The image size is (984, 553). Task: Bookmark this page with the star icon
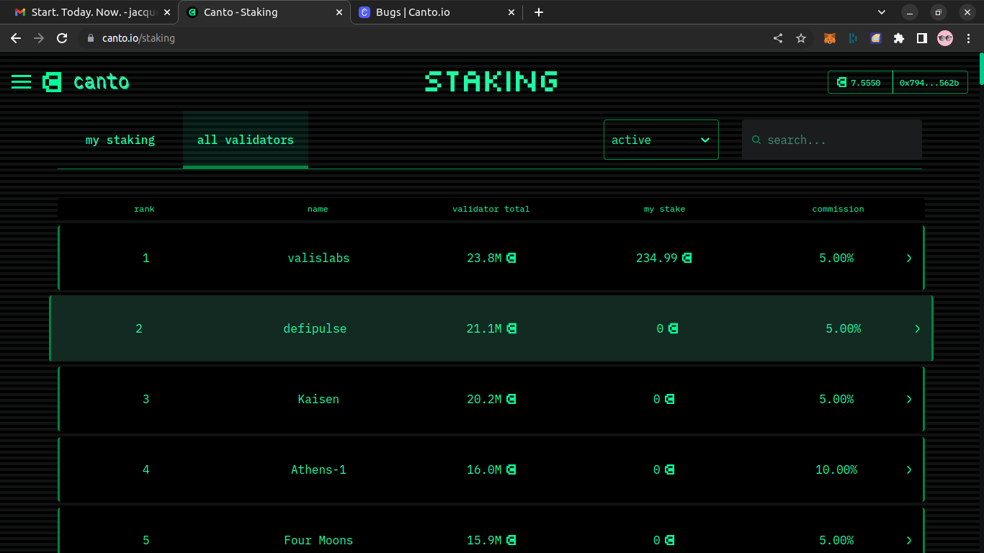point(801,38)
